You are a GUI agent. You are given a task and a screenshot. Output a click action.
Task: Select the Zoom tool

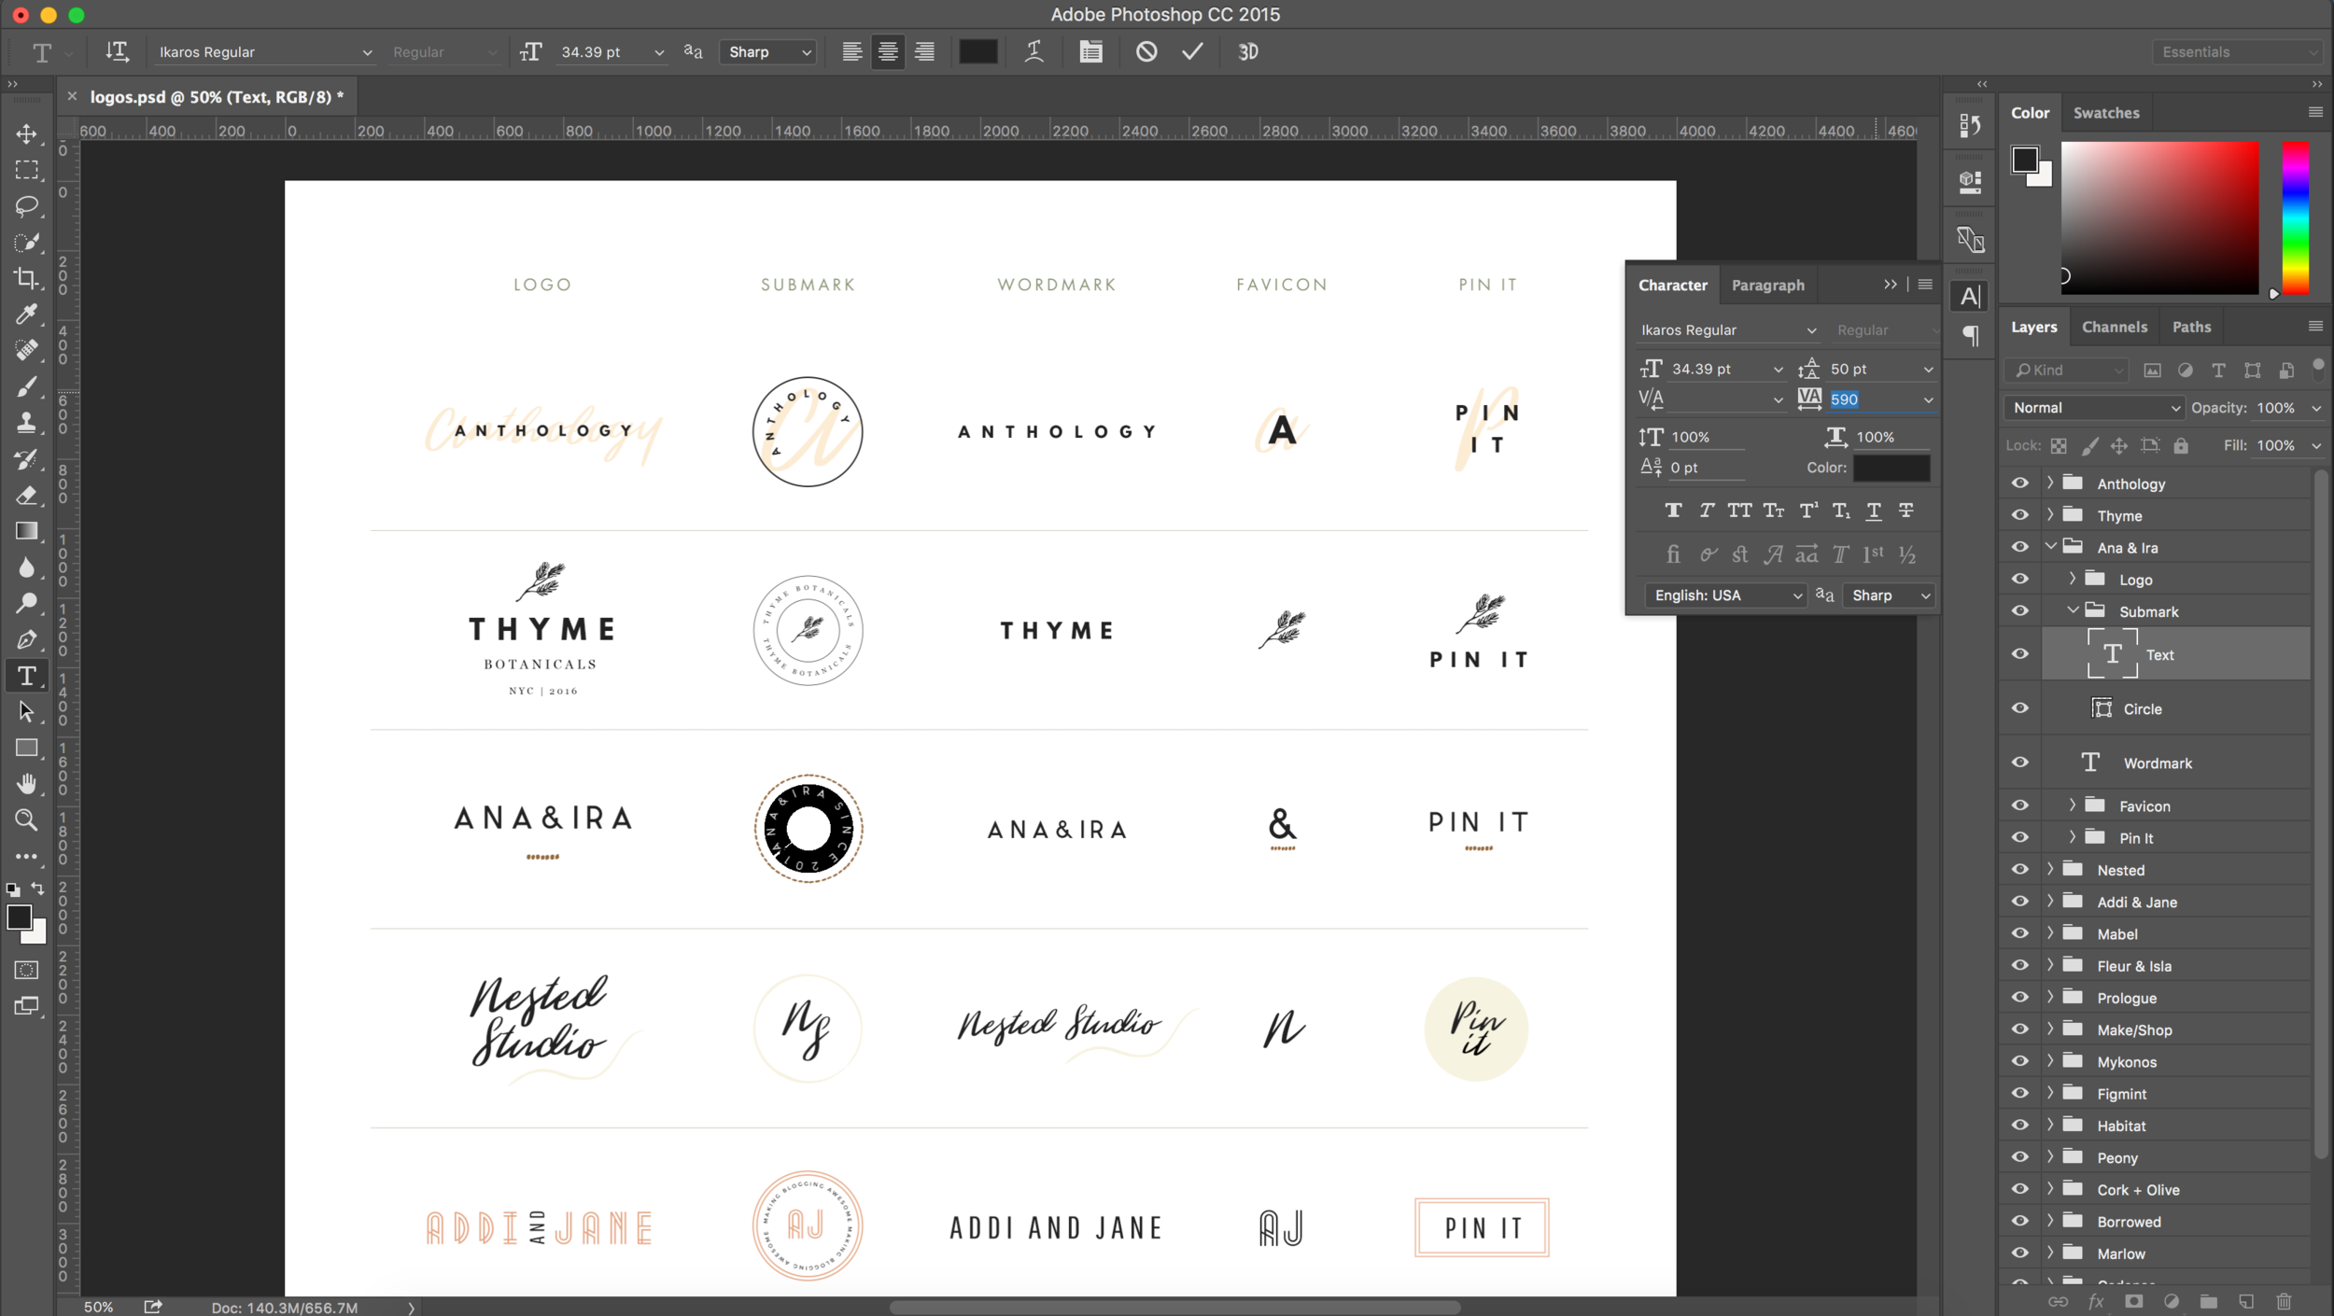pos(26,819)
